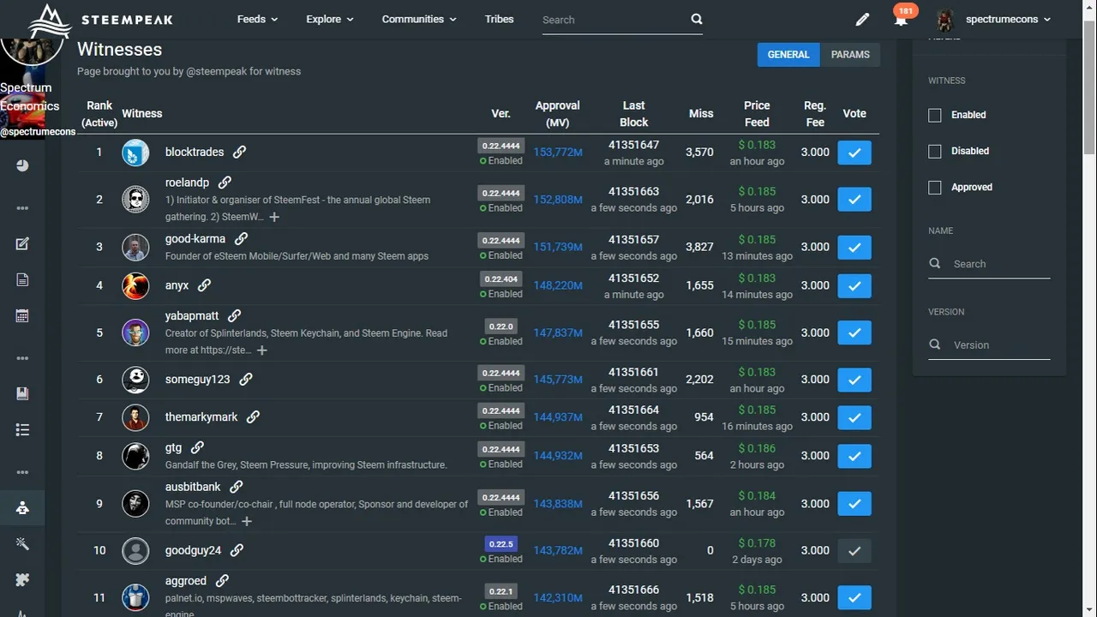Click the link icon next to yabapmatt
The height and width of the screenshot is (617, 1097).
coord(235,316)
